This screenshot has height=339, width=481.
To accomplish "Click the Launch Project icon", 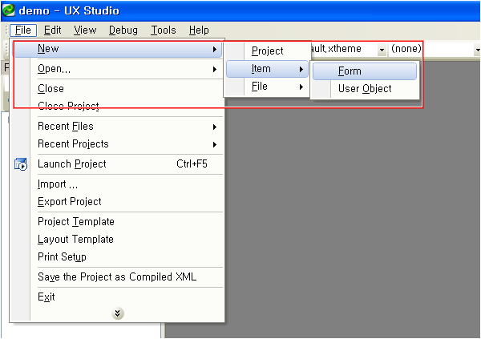I will pos(21,164).
